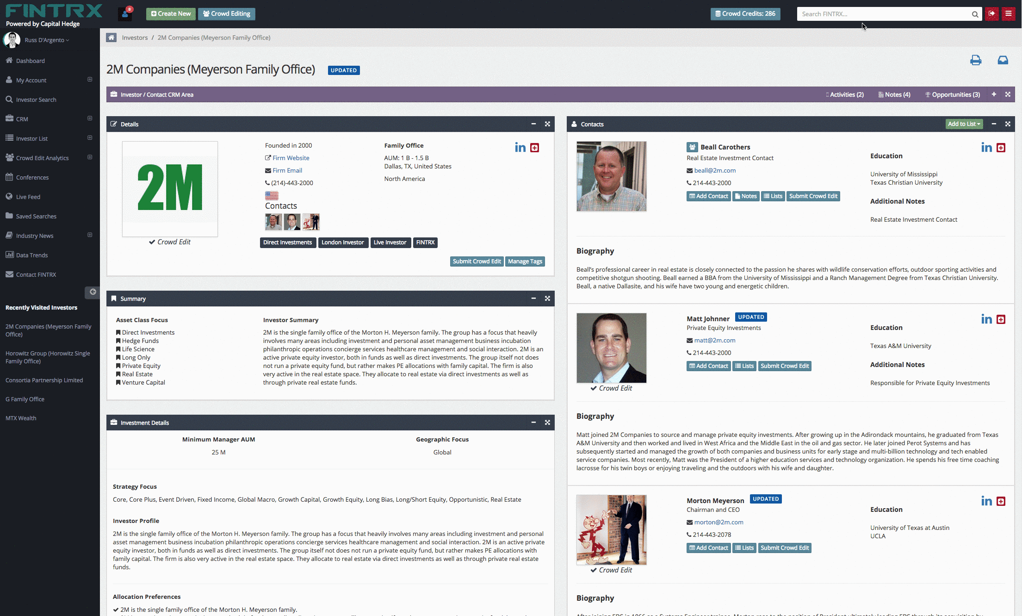
Task: Expand Investor List sidebar submenu
Action: coord(90,138)
